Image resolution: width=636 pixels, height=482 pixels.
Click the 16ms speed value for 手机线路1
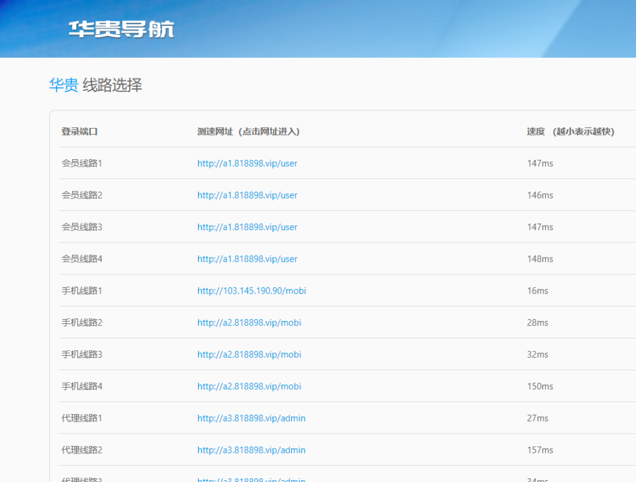click(535, 290)
